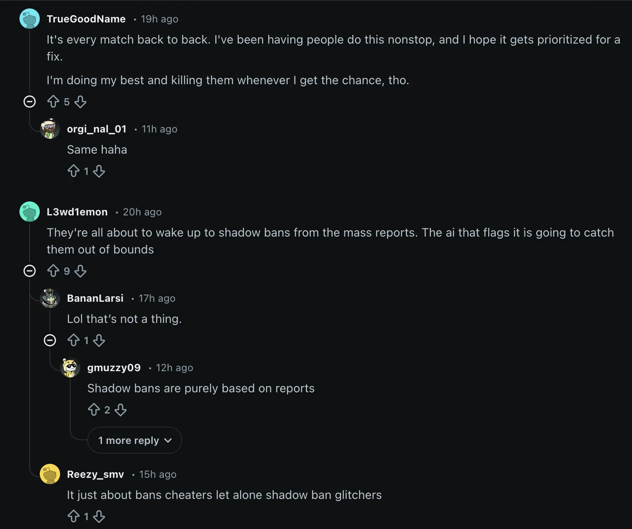Screen dimensions: 632x529
Task: View BananLarsi's avatar
Action: (50, 298)
